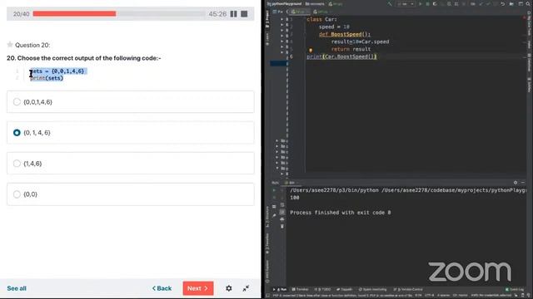Switch to the Run tool window tab
This screenshot has width=533, height=299.
tap(280, 290)
